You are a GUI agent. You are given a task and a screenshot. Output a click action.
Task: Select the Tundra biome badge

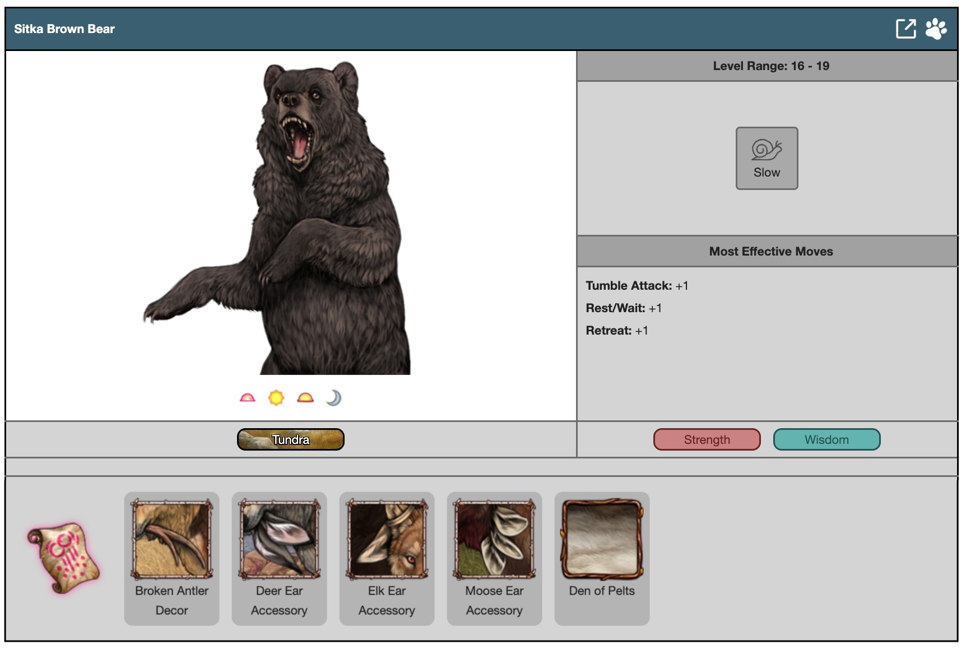[290, 439]
